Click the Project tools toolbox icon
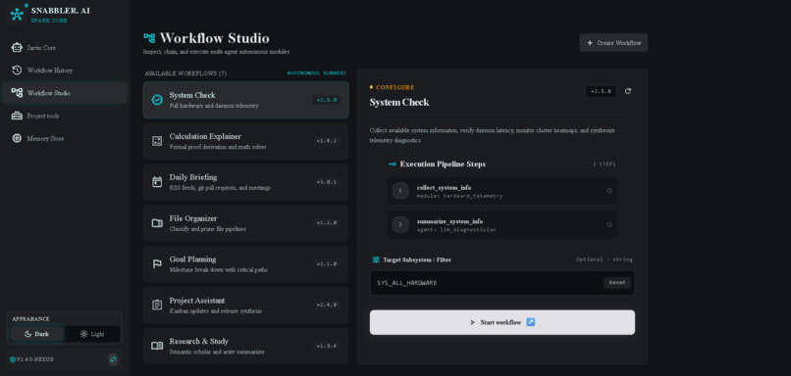Screen dimensions: 791x376 coord(17,116)
